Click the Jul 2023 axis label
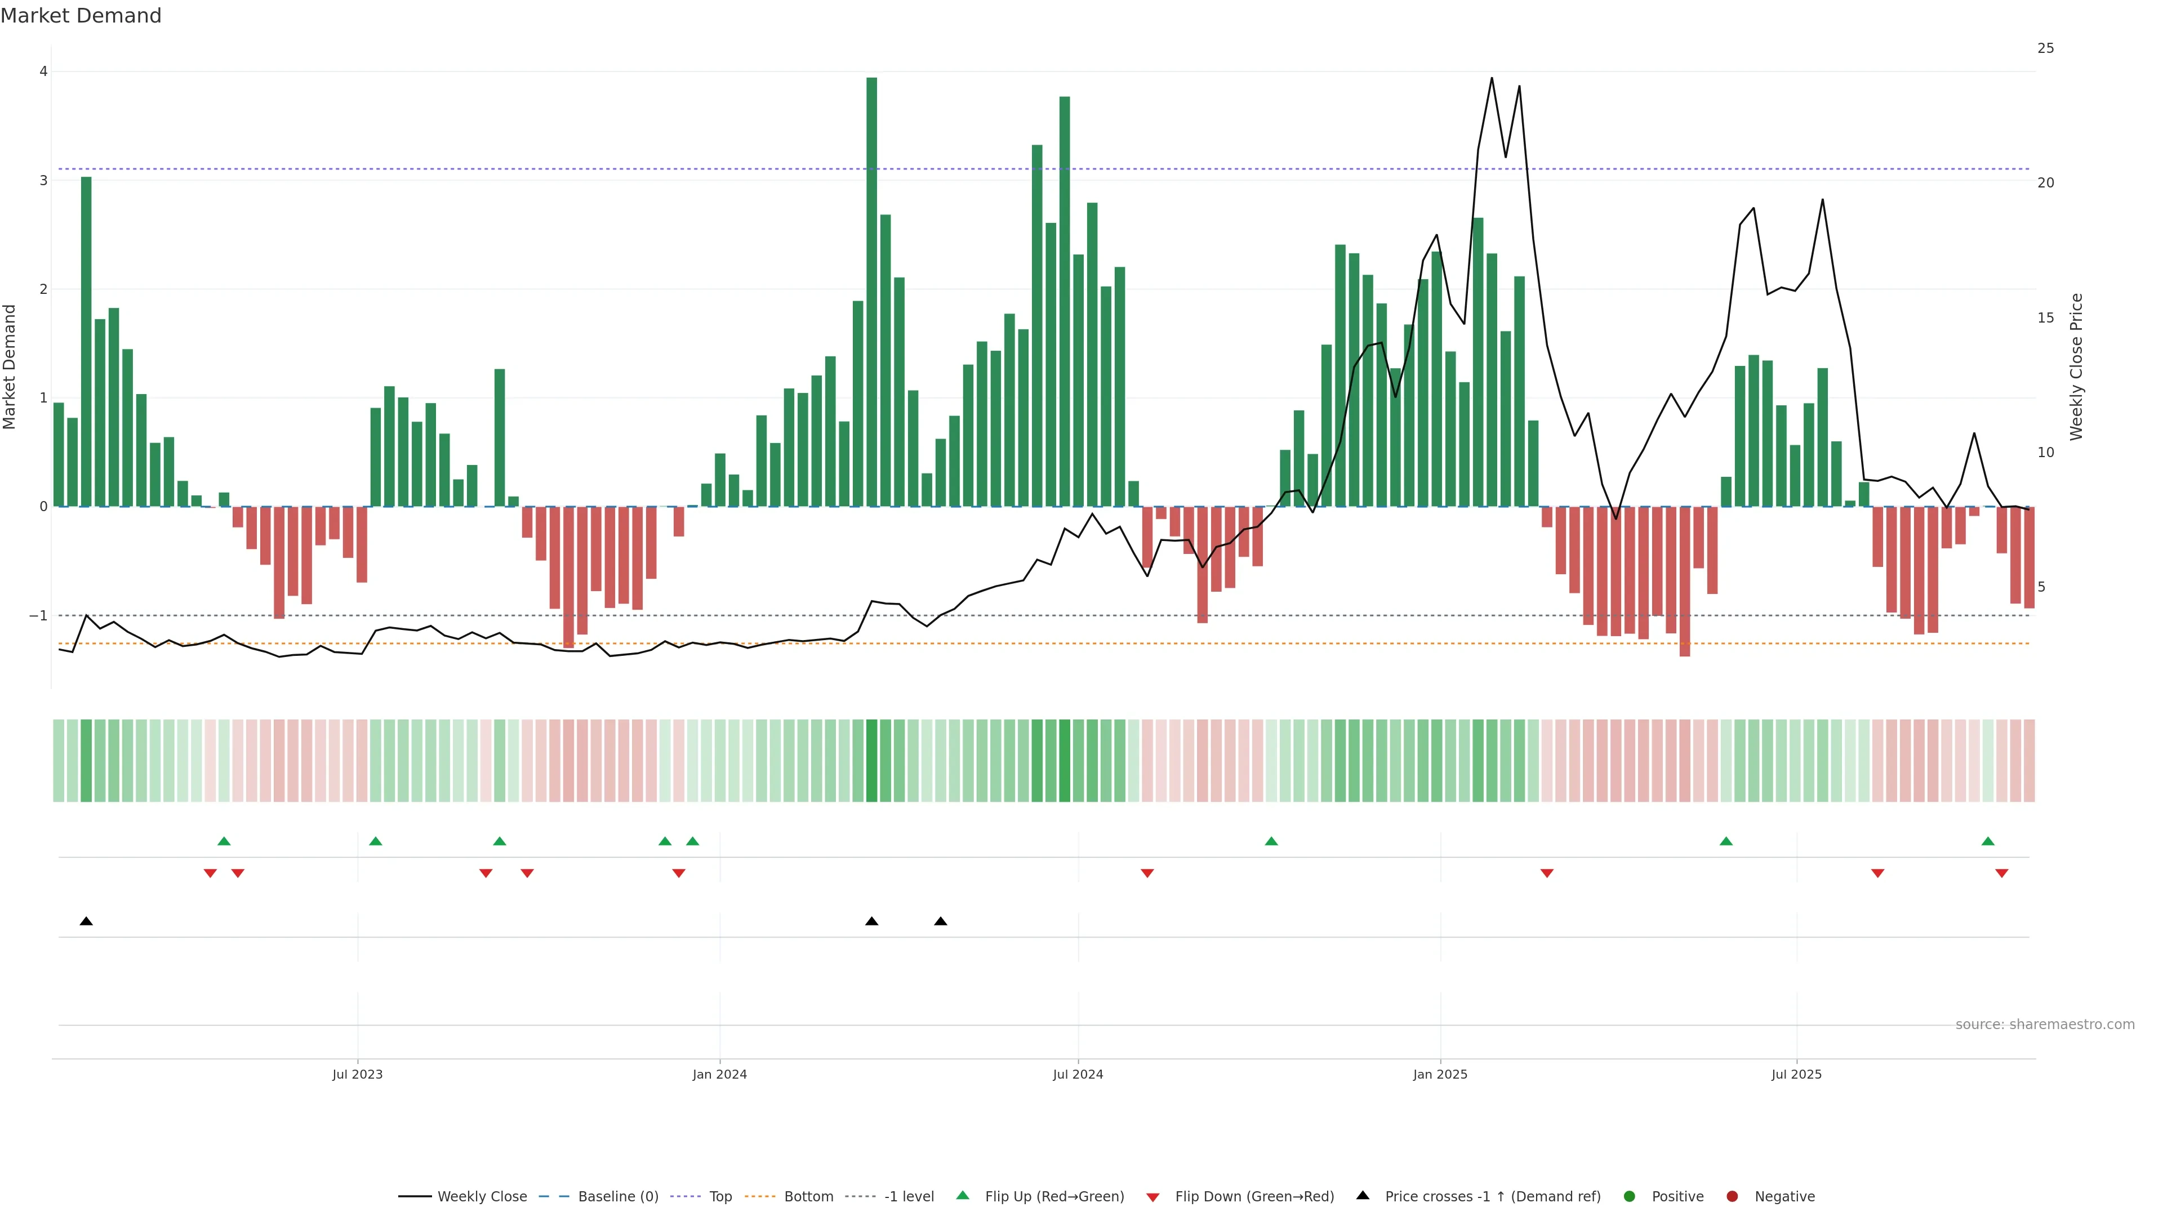The height and width of the screenshot is (1216, 2163). point(357,1074)
